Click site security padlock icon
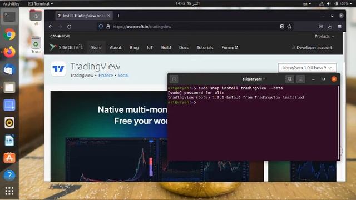356x200 pixels. click(108, 27)
